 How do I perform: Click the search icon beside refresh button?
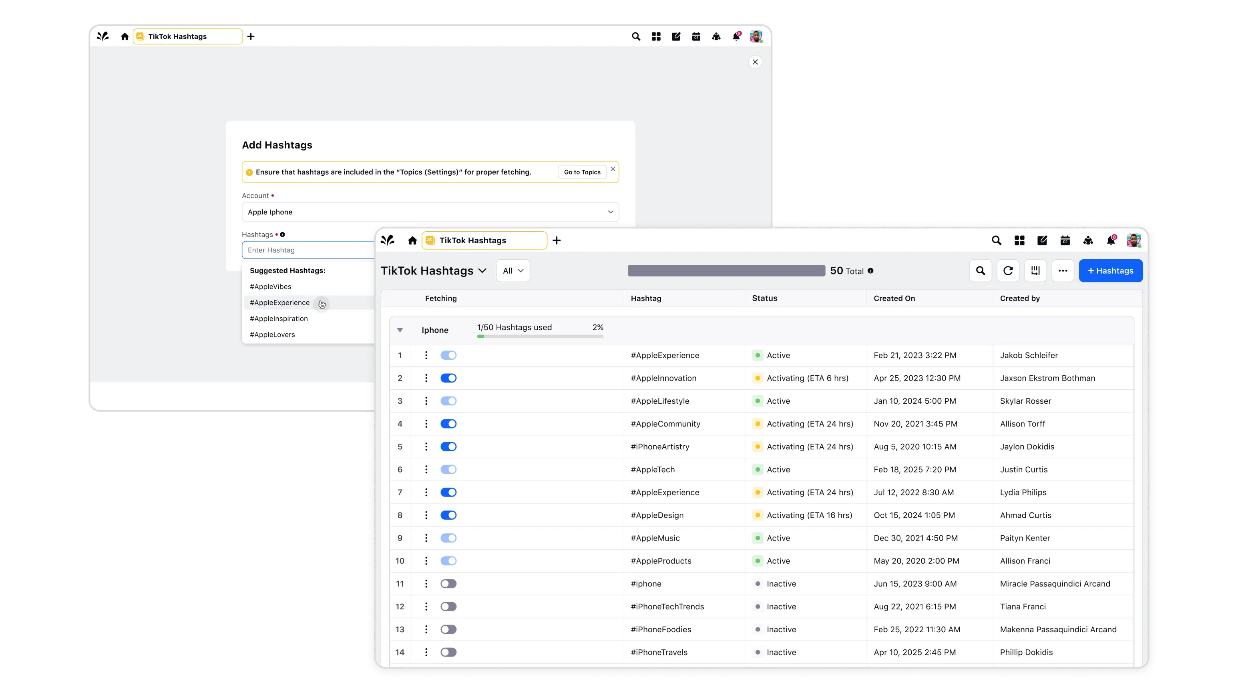[x=981, y=271]
